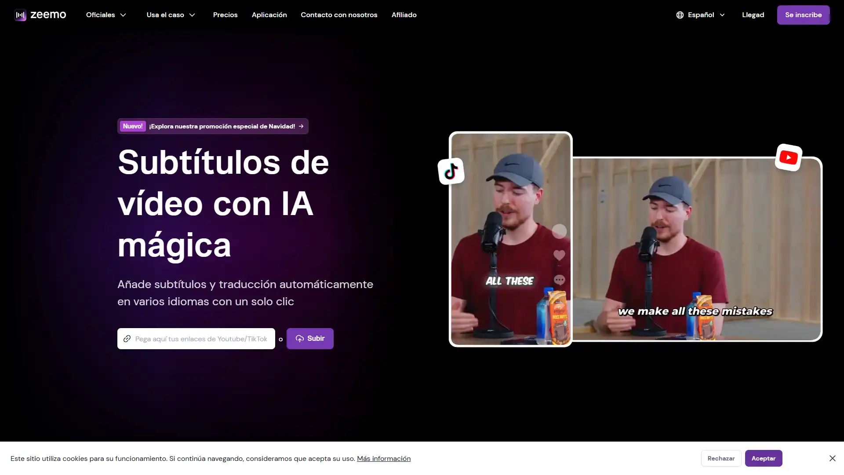Toggle cookie rejection option
This screenshot has width=844, height=475.
720,458
